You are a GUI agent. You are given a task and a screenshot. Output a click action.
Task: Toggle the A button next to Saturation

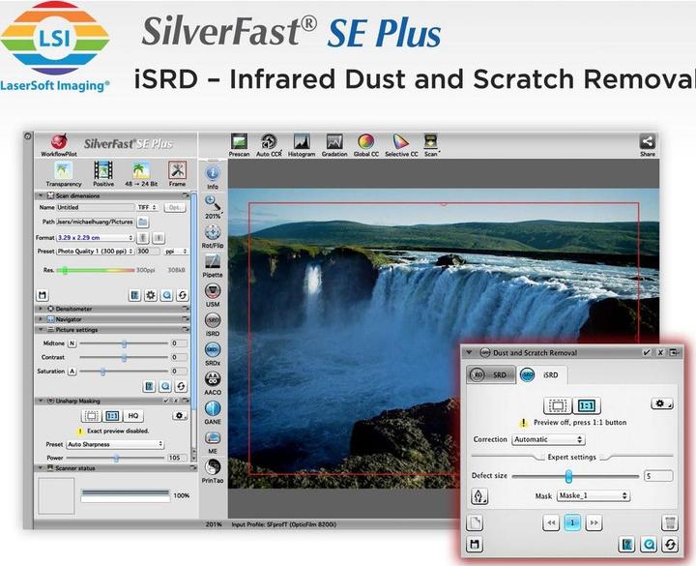coord(72,371)
